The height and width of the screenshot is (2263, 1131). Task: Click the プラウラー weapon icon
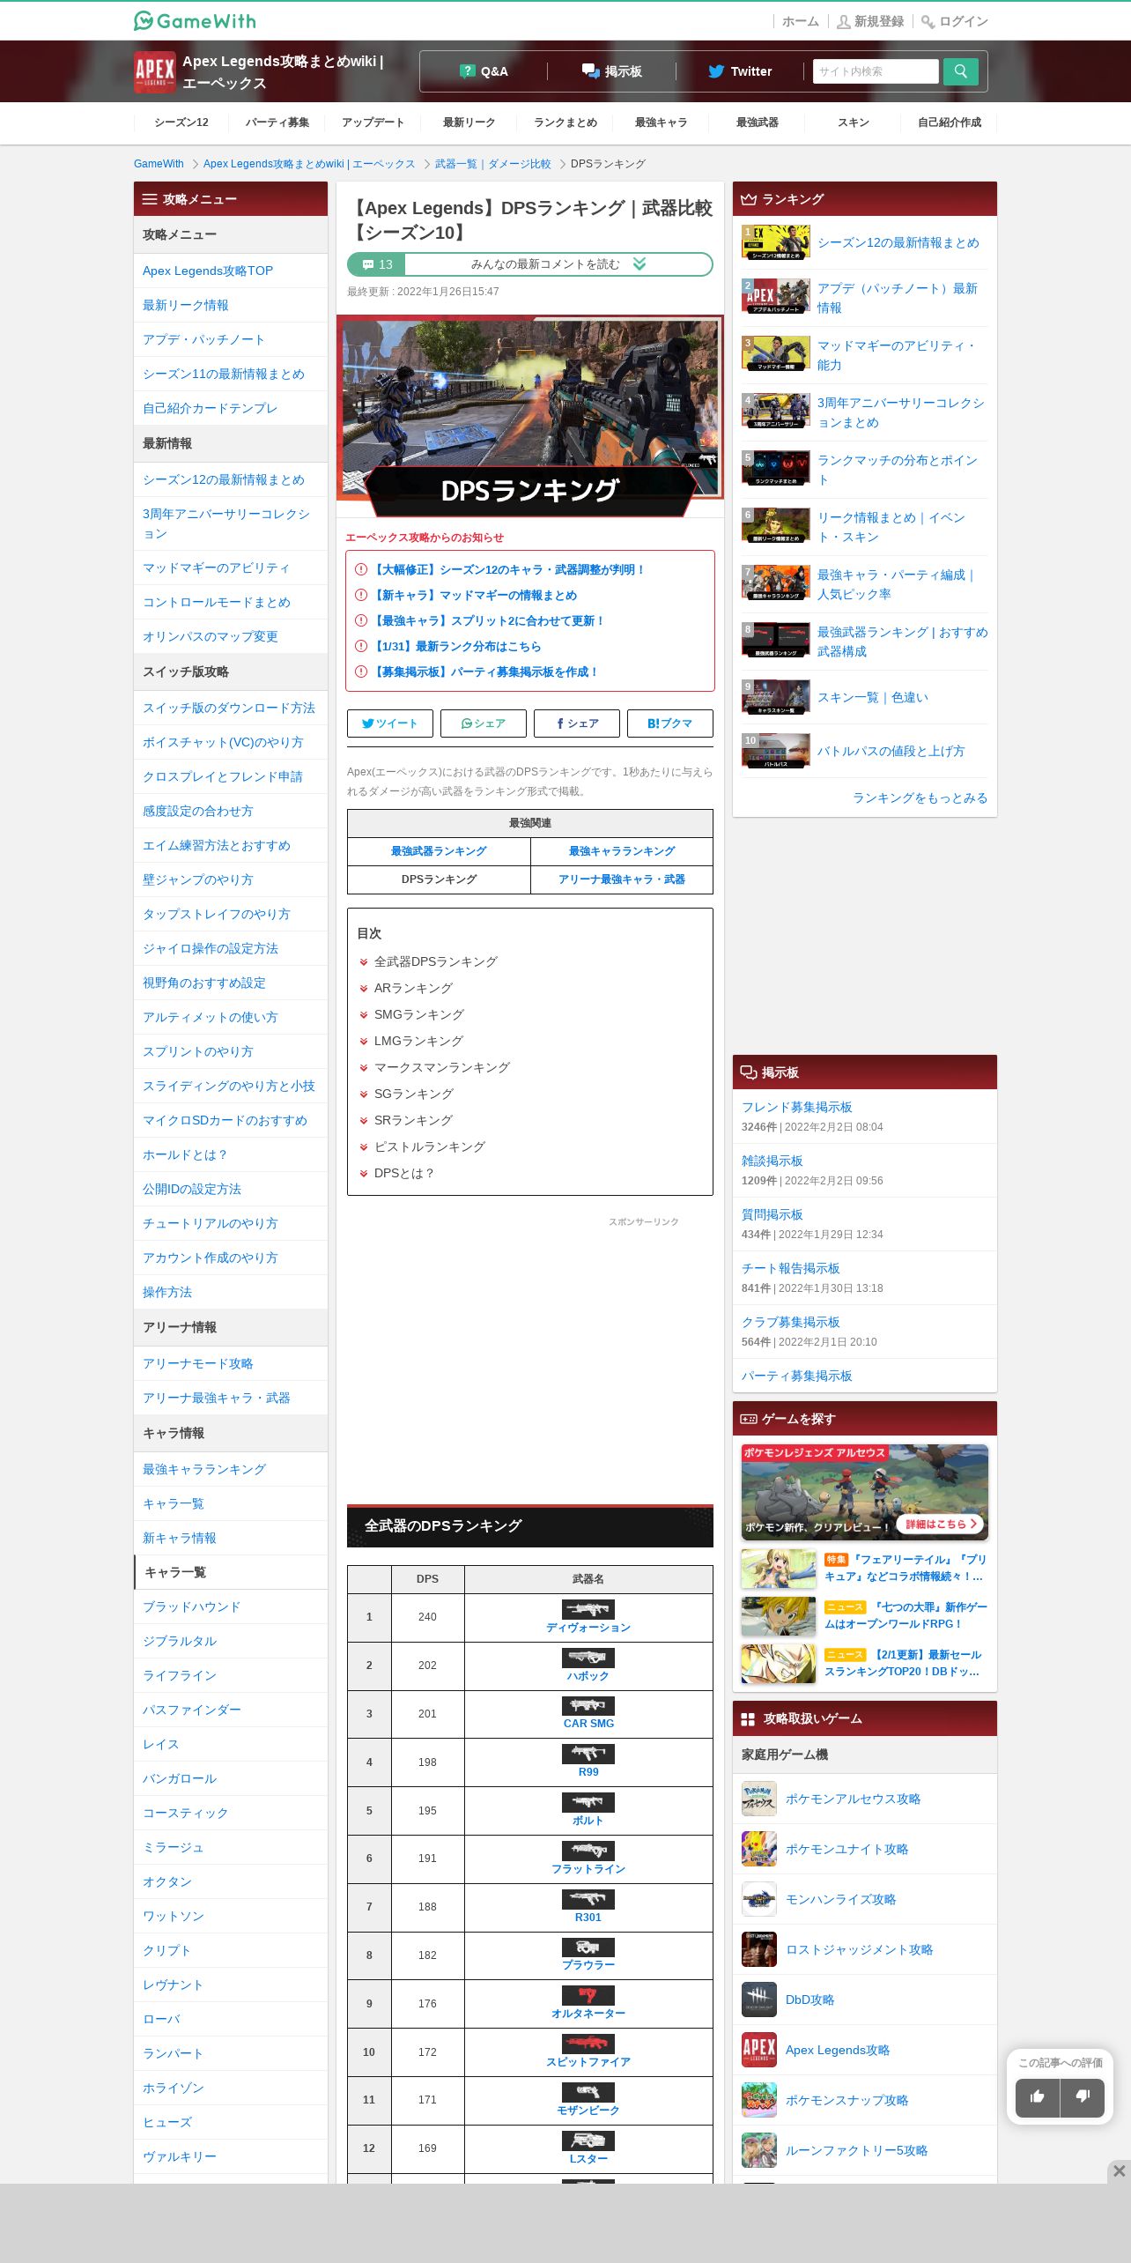coord(588,1948)
